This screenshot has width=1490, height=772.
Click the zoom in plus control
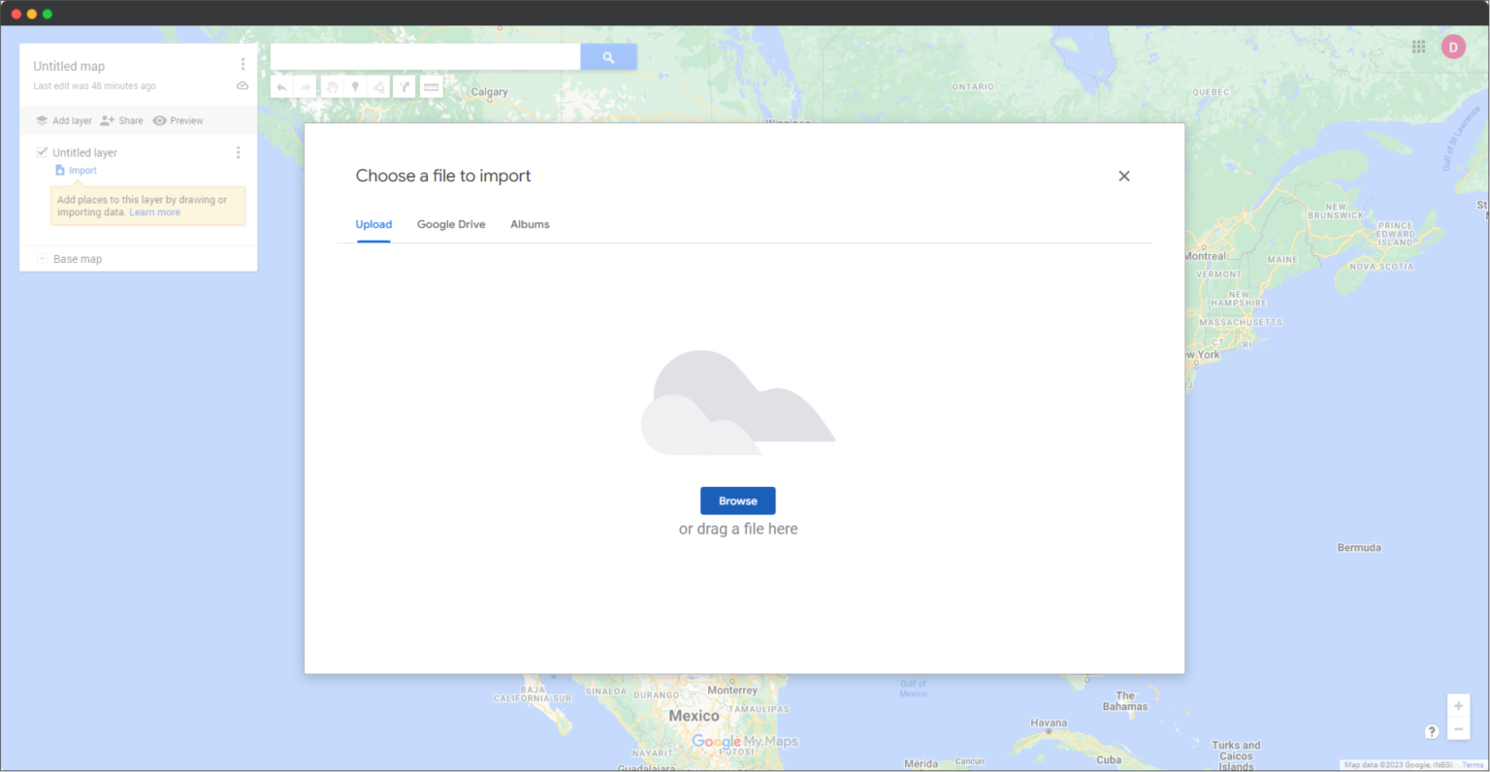1458,706
